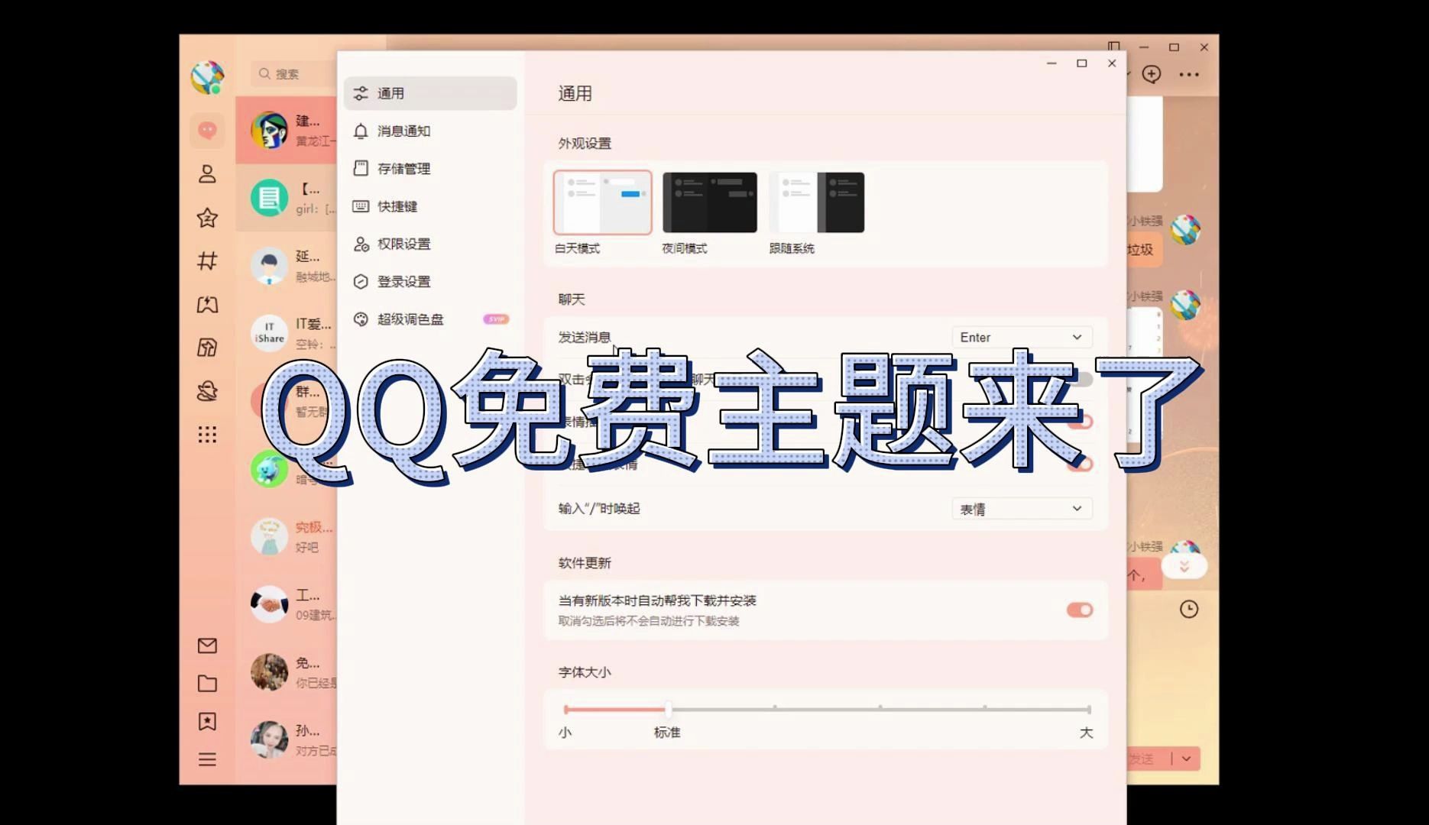Open the nine-dot apps grid icon
1429x825 pixels.
click(x=207, y=435)
